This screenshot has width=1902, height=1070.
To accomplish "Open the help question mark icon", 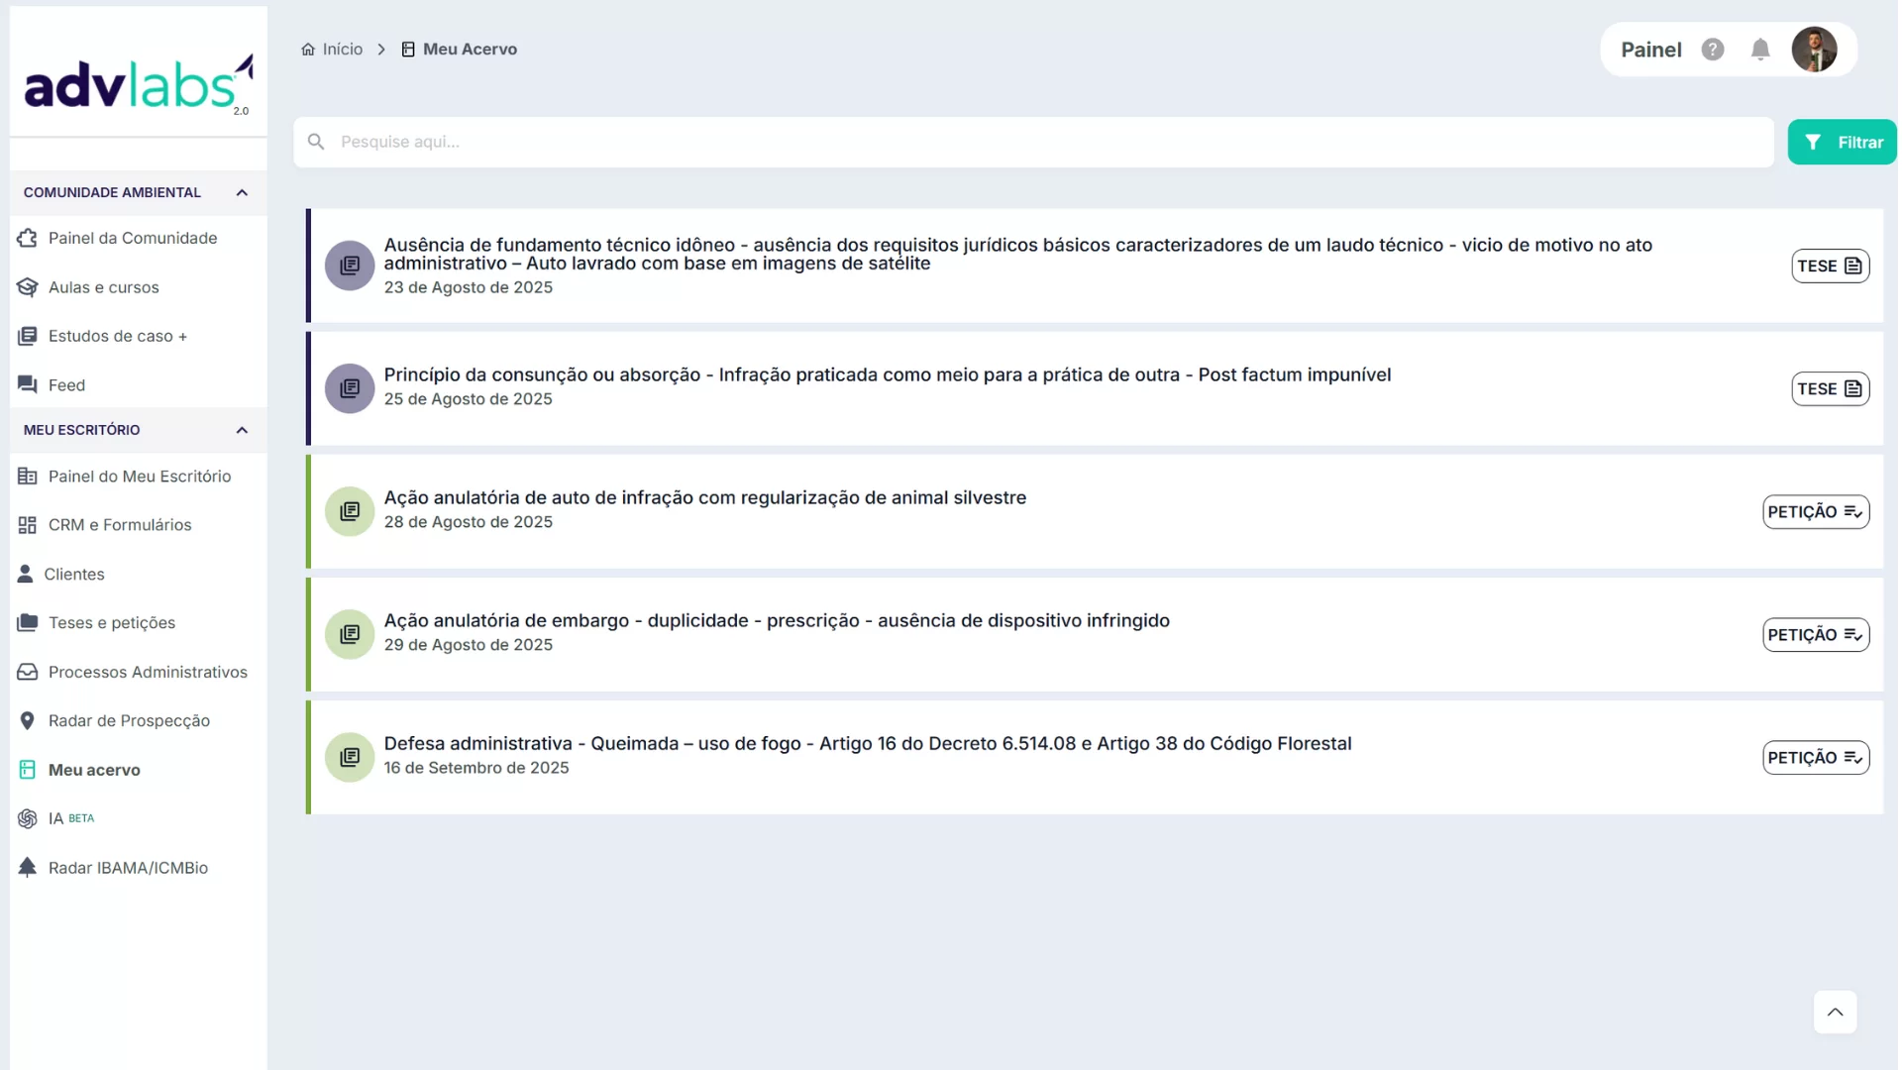I will tap(1712, 50).
